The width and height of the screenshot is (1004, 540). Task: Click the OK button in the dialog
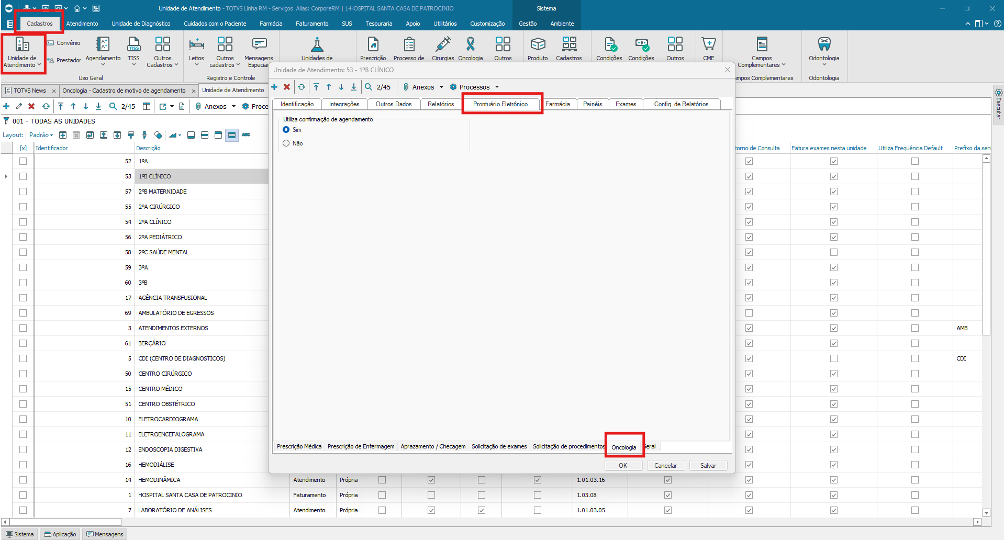pos(623,466)
